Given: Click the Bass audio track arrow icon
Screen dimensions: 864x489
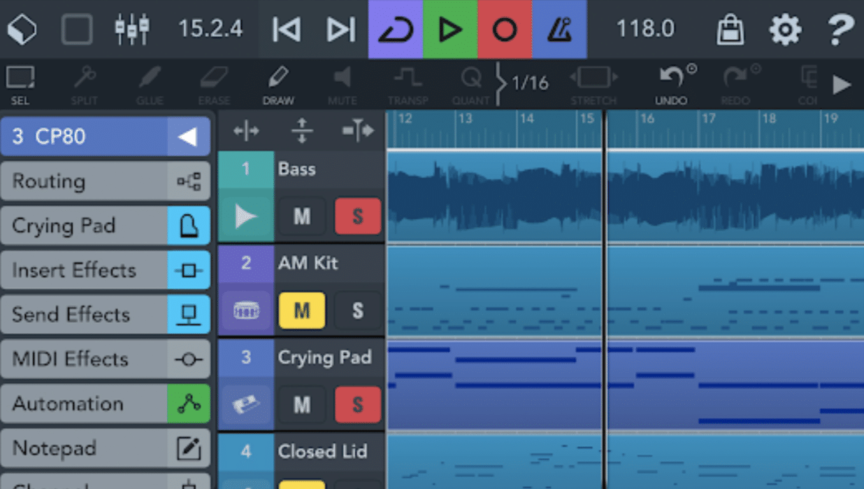Looking at the screenshot, I should click(246, 218).
